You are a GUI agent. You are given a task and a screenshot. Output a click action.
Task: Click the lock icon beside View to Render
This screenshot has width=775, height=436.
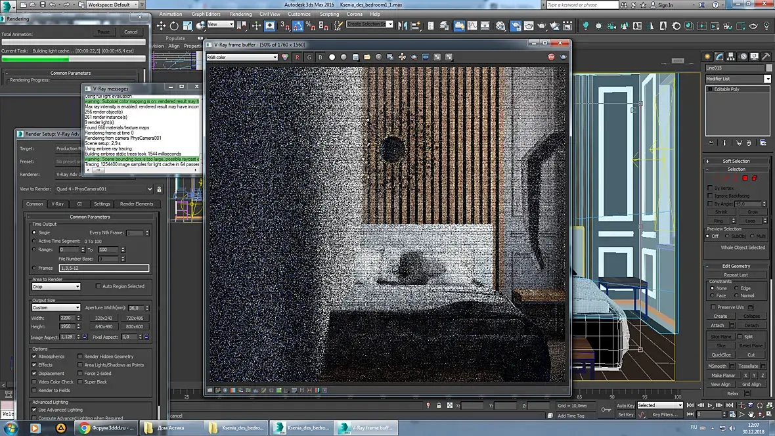(x=158, y=189)
